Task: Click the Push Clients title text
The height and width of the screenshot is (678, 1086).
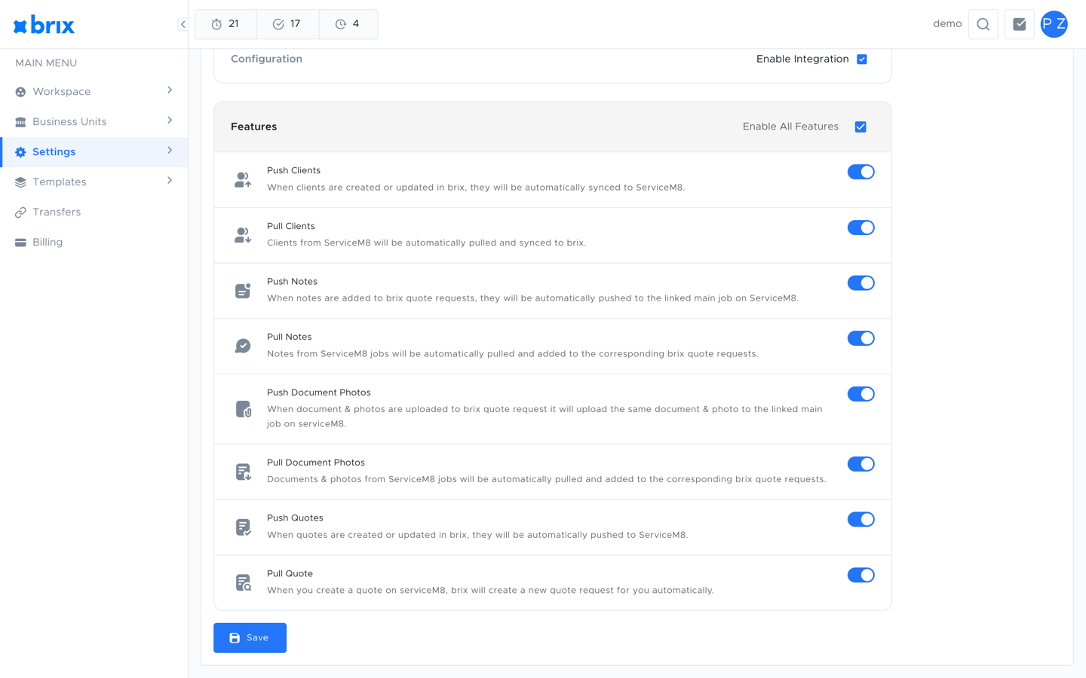Action: pyautogui.click(x=293, y=170)
